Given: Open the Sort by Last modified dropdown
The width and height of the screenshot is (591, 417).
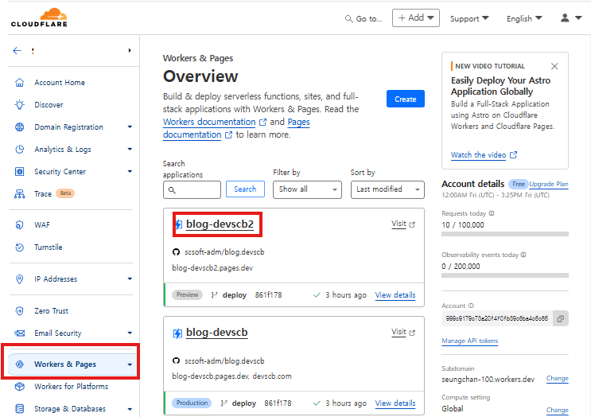Looking at the screenshot, I should click(387, 189).
